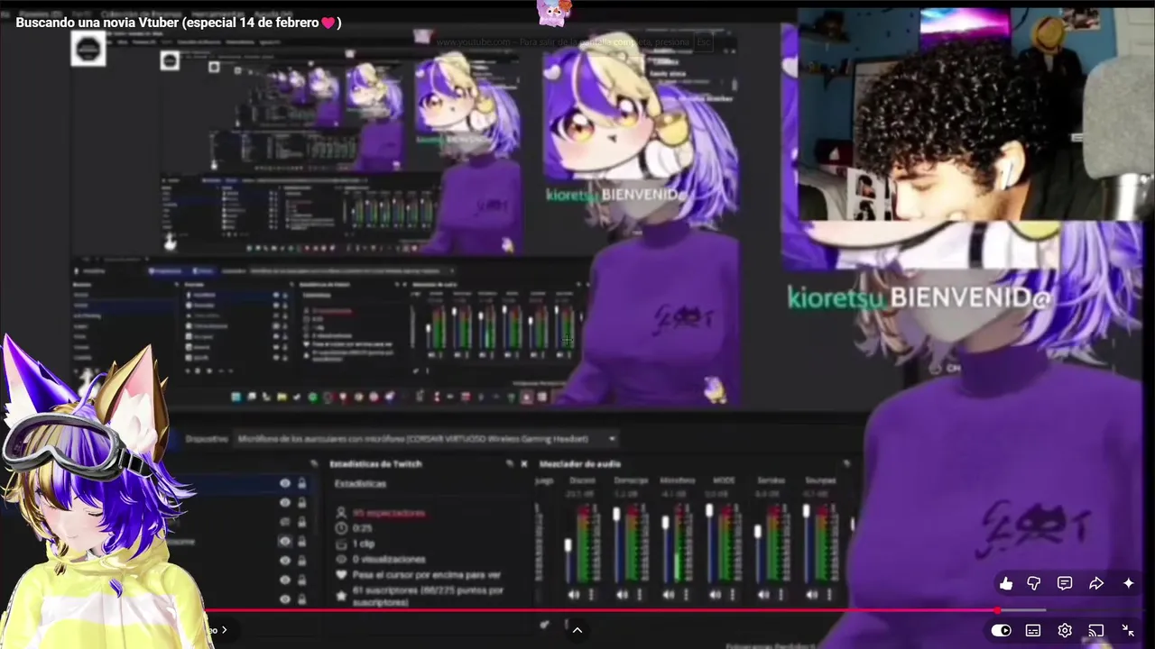Close the Estadísticas de Twitch dock
The width and height of the screenshot is (1155, 649).
pos(523,464)
